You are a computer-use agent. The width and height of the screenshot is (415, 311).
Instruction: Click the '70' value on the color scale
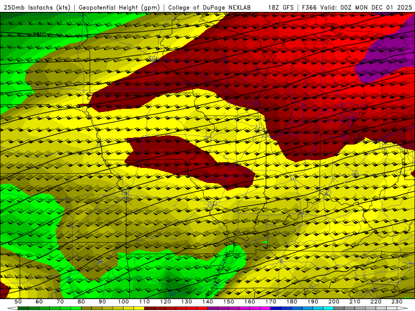60,302
